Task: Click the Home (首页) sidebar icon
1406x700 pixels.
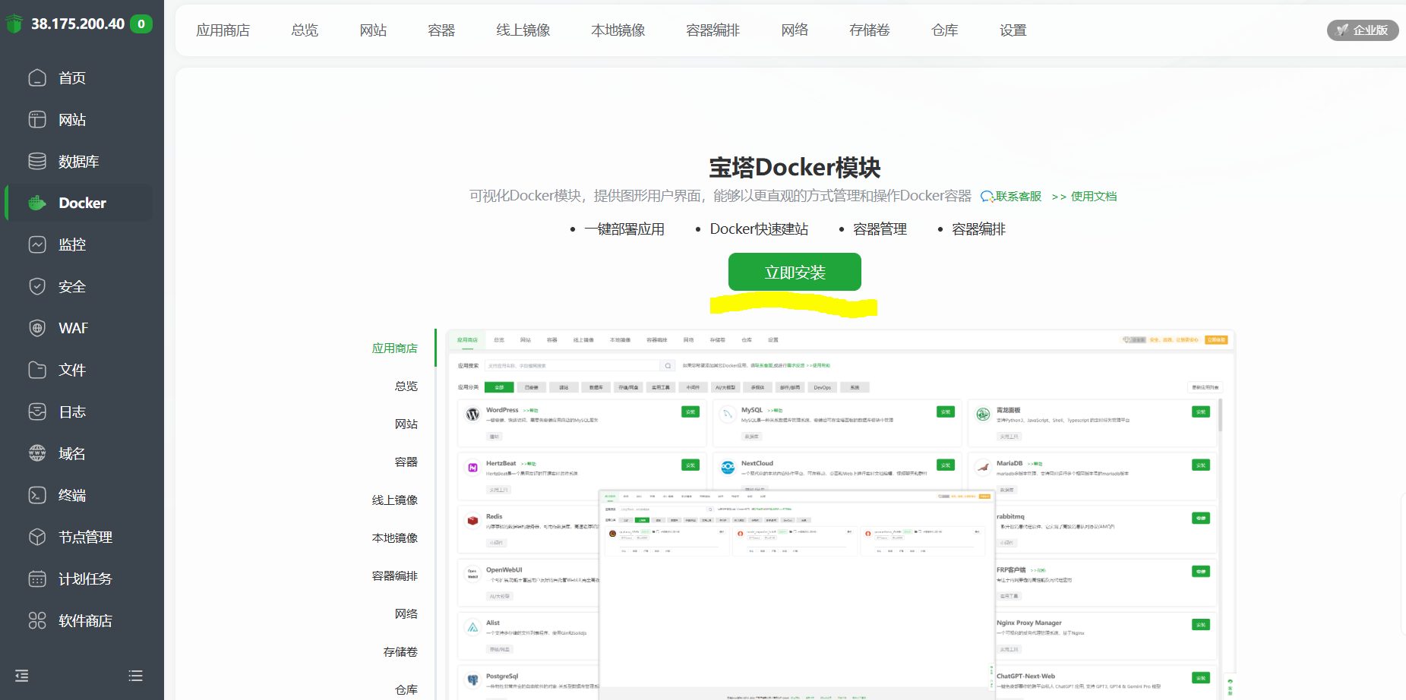Action: pos(37,78)
